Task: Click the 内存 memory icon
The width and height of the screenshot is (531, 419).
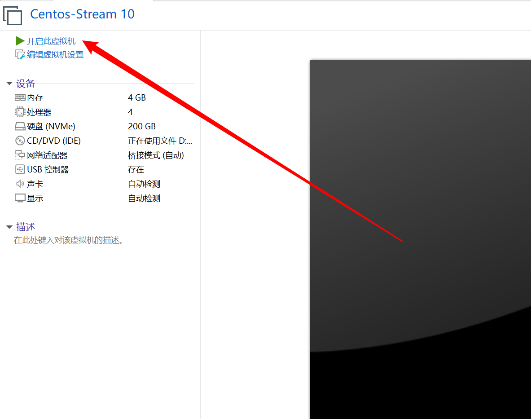Action: click(20, 97)
